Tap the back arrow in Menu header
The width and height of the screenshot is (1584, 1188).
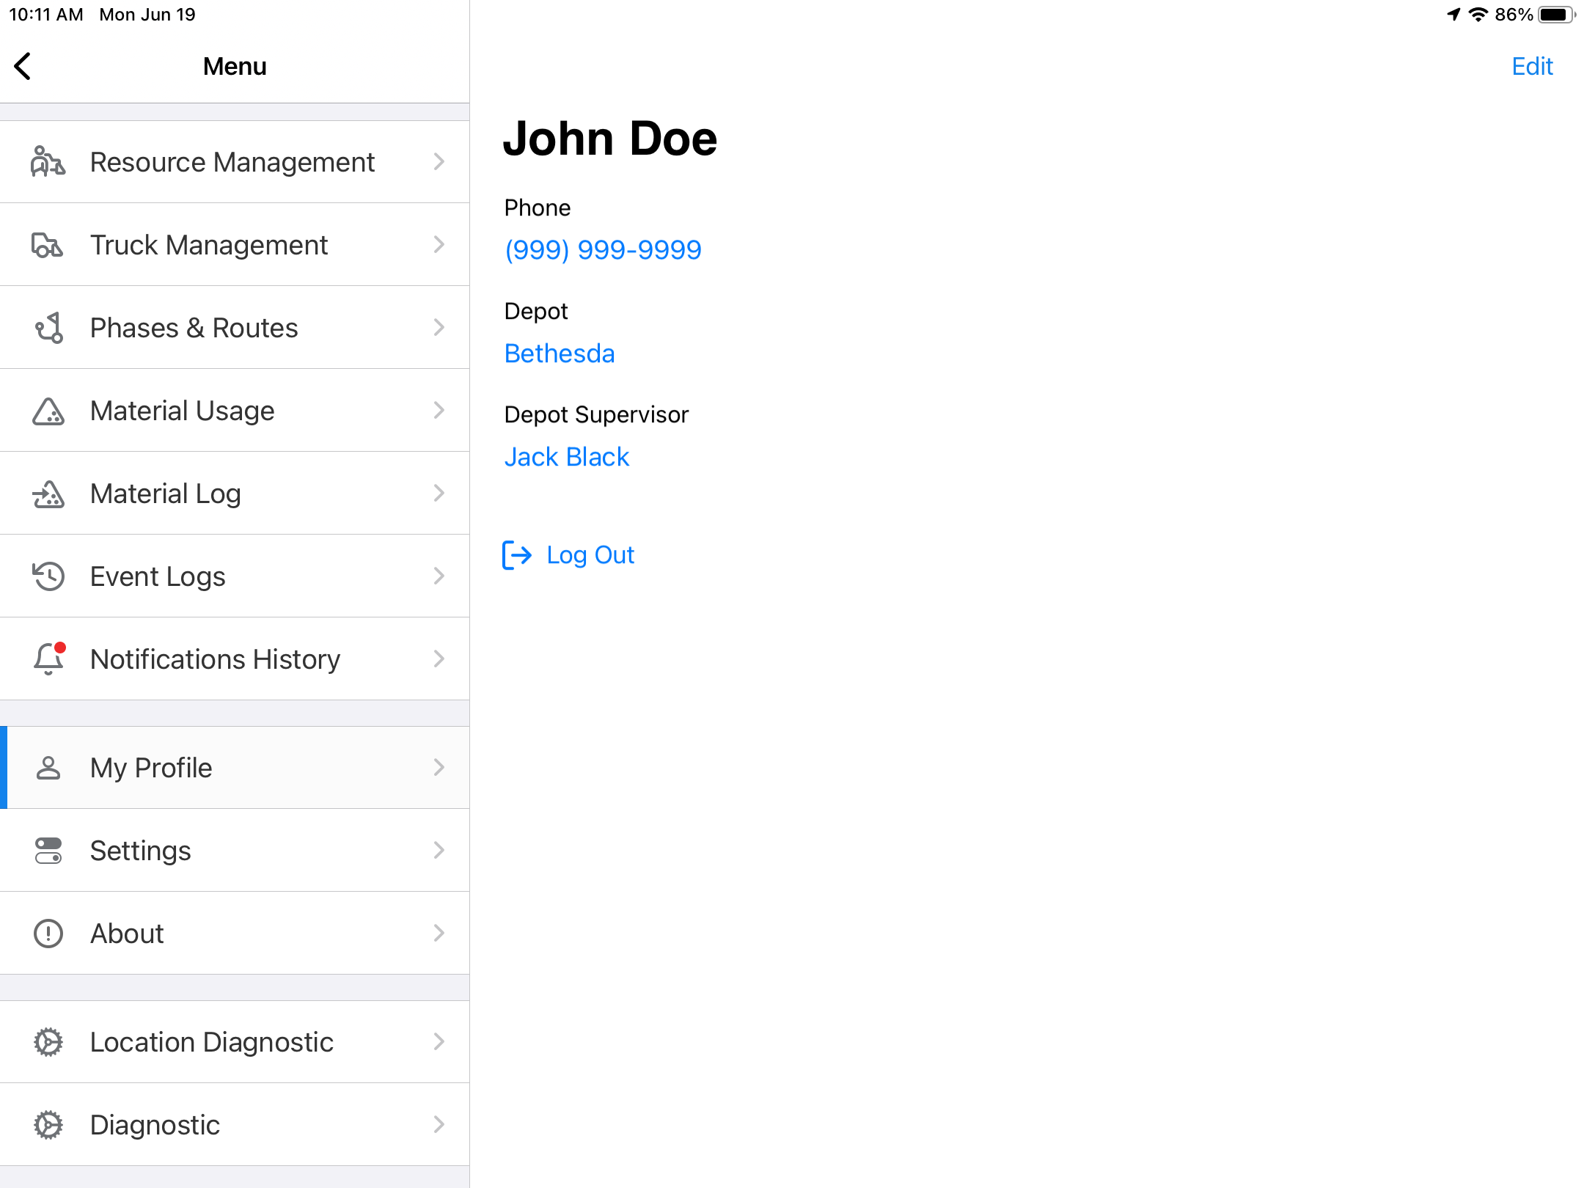click(x=23, y=66)
